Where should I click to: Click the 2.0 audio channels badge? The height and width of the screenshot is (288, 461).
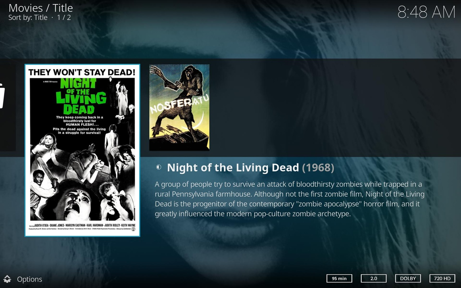pyautogui.click(x=373, y=278)
